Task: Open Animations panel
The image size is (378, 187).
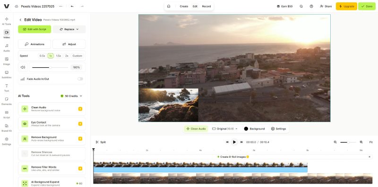Action: pyautogui.click(x=34, y=44)
